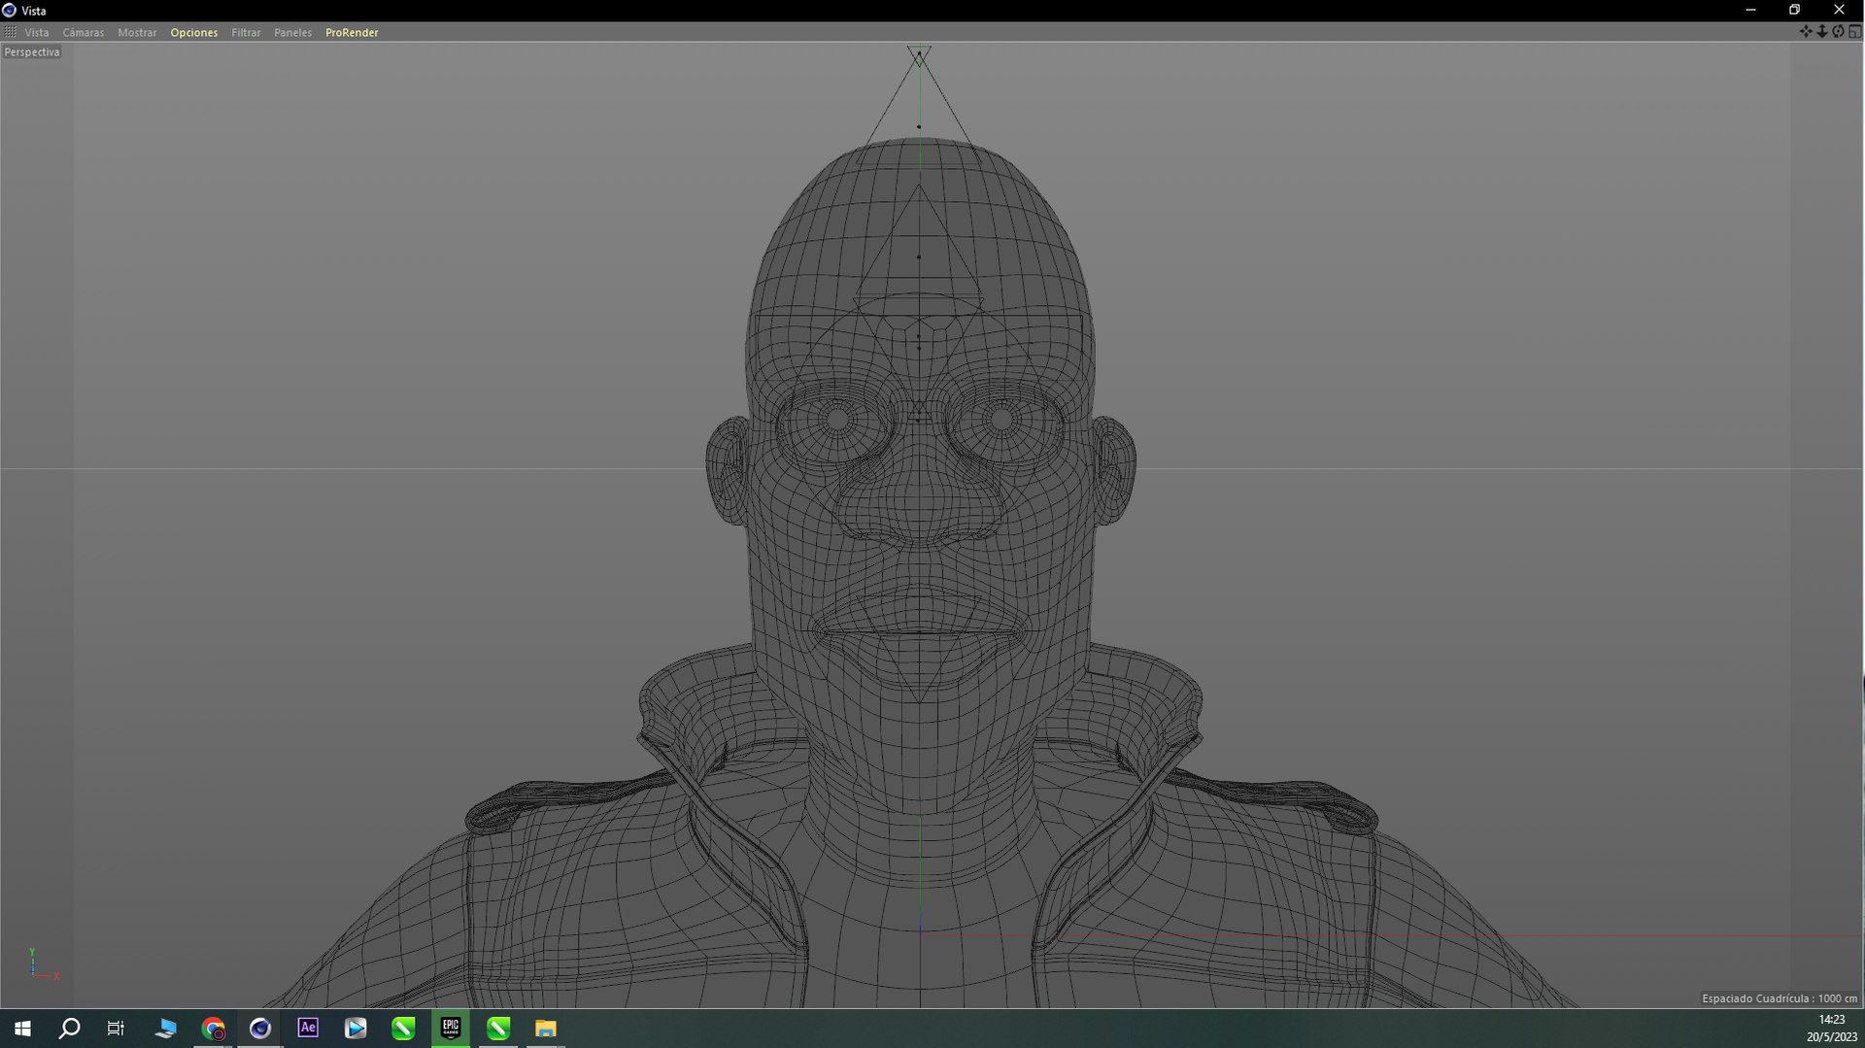Click the viewport menu grip handle
The height and width of the screenshot is (1048, 1865).
point(11,32)
